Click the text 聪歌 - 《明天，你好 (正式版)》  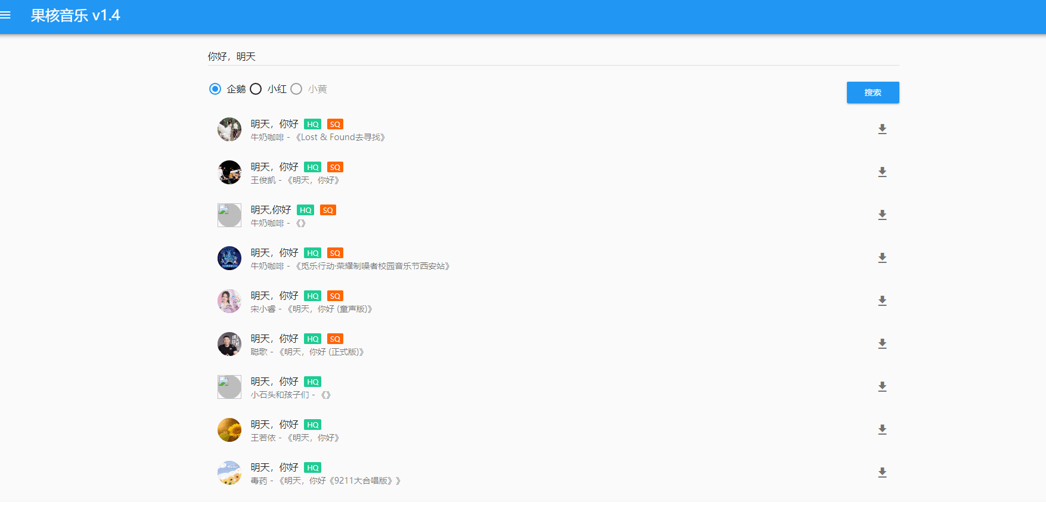pos(308,352)
